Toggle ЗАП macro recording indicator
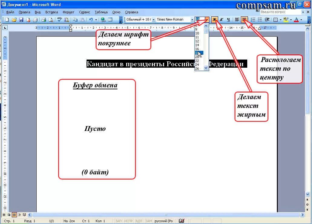This screenshot has height=224, width=312. [118, 221]
